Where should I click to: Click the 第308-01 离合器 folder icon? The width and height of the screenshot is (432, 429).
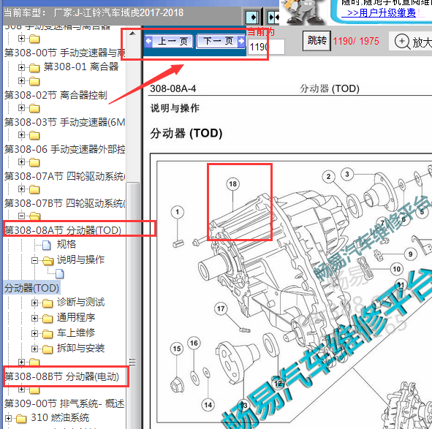click(x=34, y=67)
